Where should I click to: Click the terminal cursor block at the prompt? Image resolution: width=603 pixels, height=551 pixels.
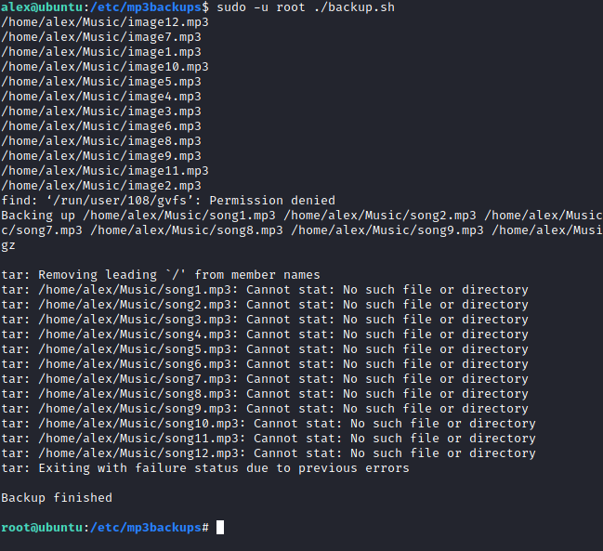[220, 528]
